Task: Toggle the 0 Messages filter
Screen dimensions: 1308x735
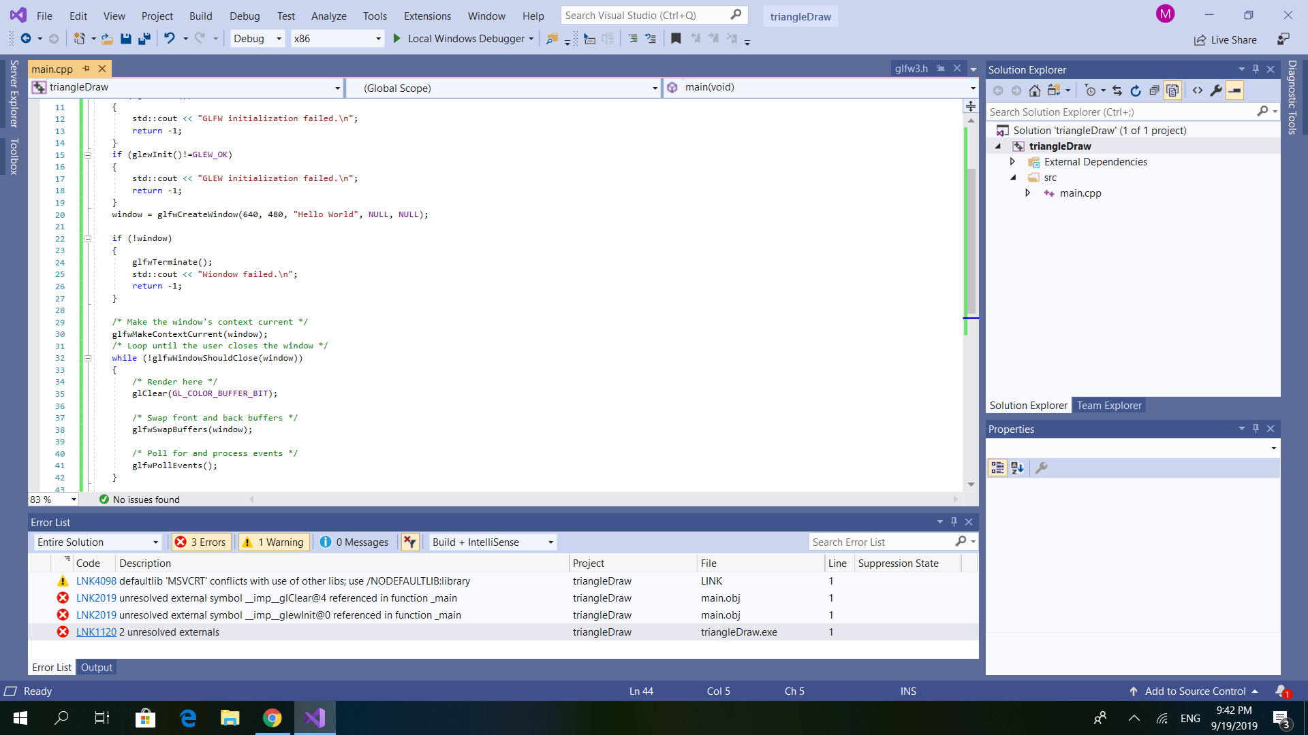Action: coord(354,542)
